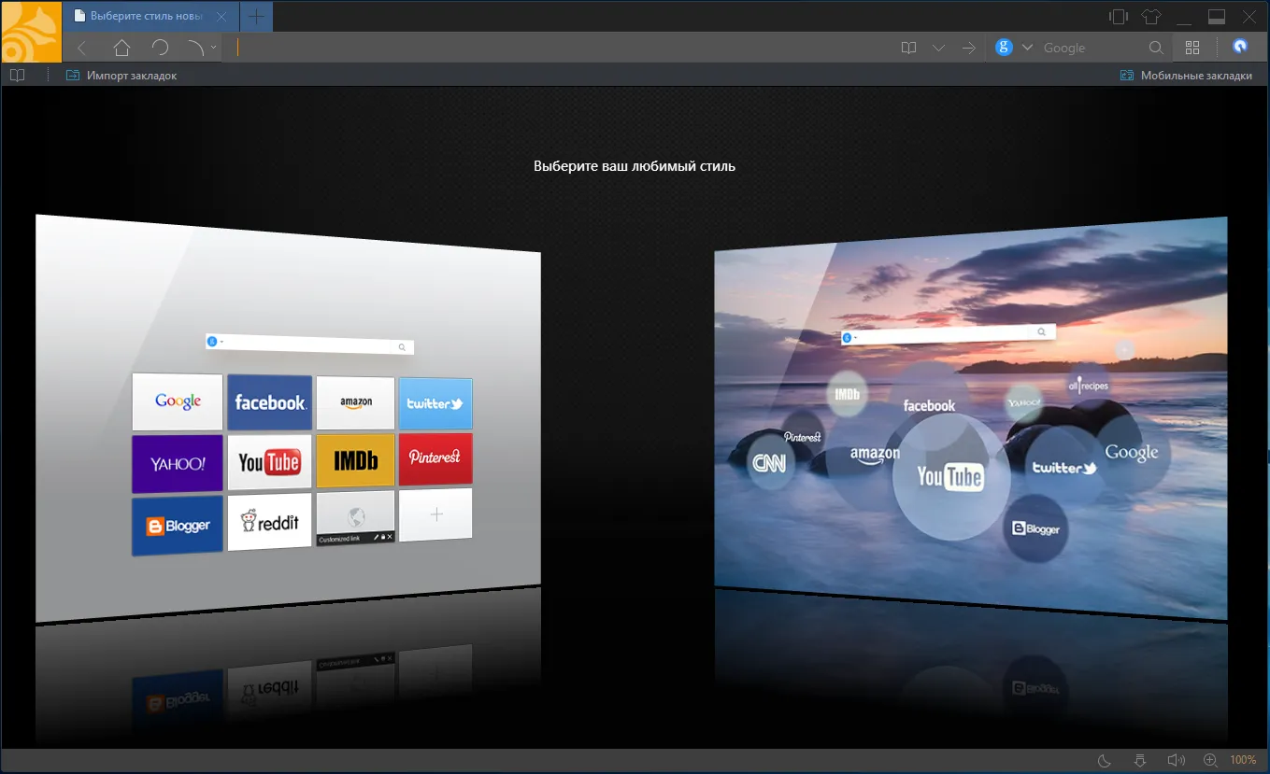The image size is (1270, 774).
Task: Go to the home page icon
Action: 121,48
